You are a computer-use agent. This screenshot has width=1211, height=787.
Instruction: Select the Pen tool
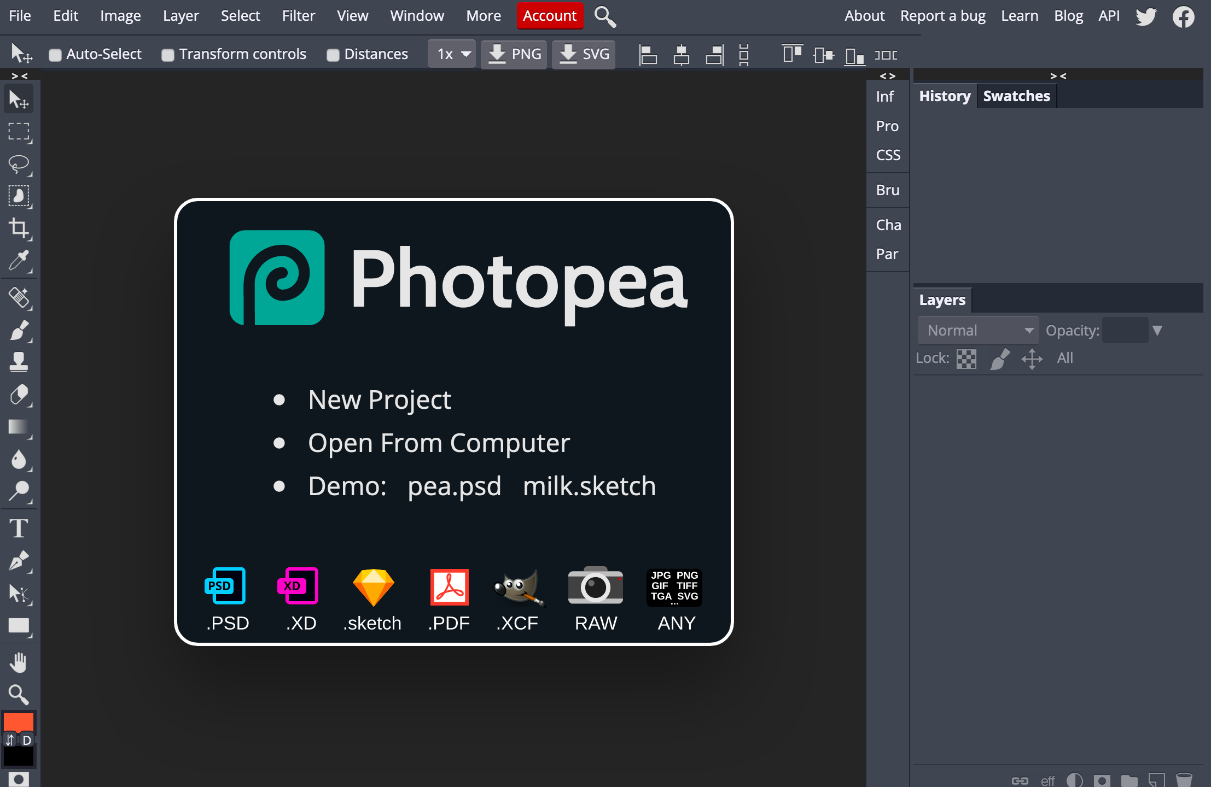pos(19,561)
